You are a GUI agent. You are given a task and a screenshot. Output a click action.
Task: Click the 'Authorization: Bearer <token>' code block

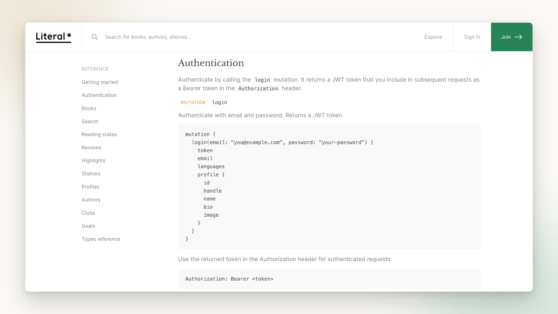tap(329, 279)
